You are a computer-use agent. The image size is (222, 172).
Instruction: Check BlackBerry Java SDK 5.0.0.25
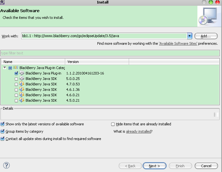[x=16, y=79]
